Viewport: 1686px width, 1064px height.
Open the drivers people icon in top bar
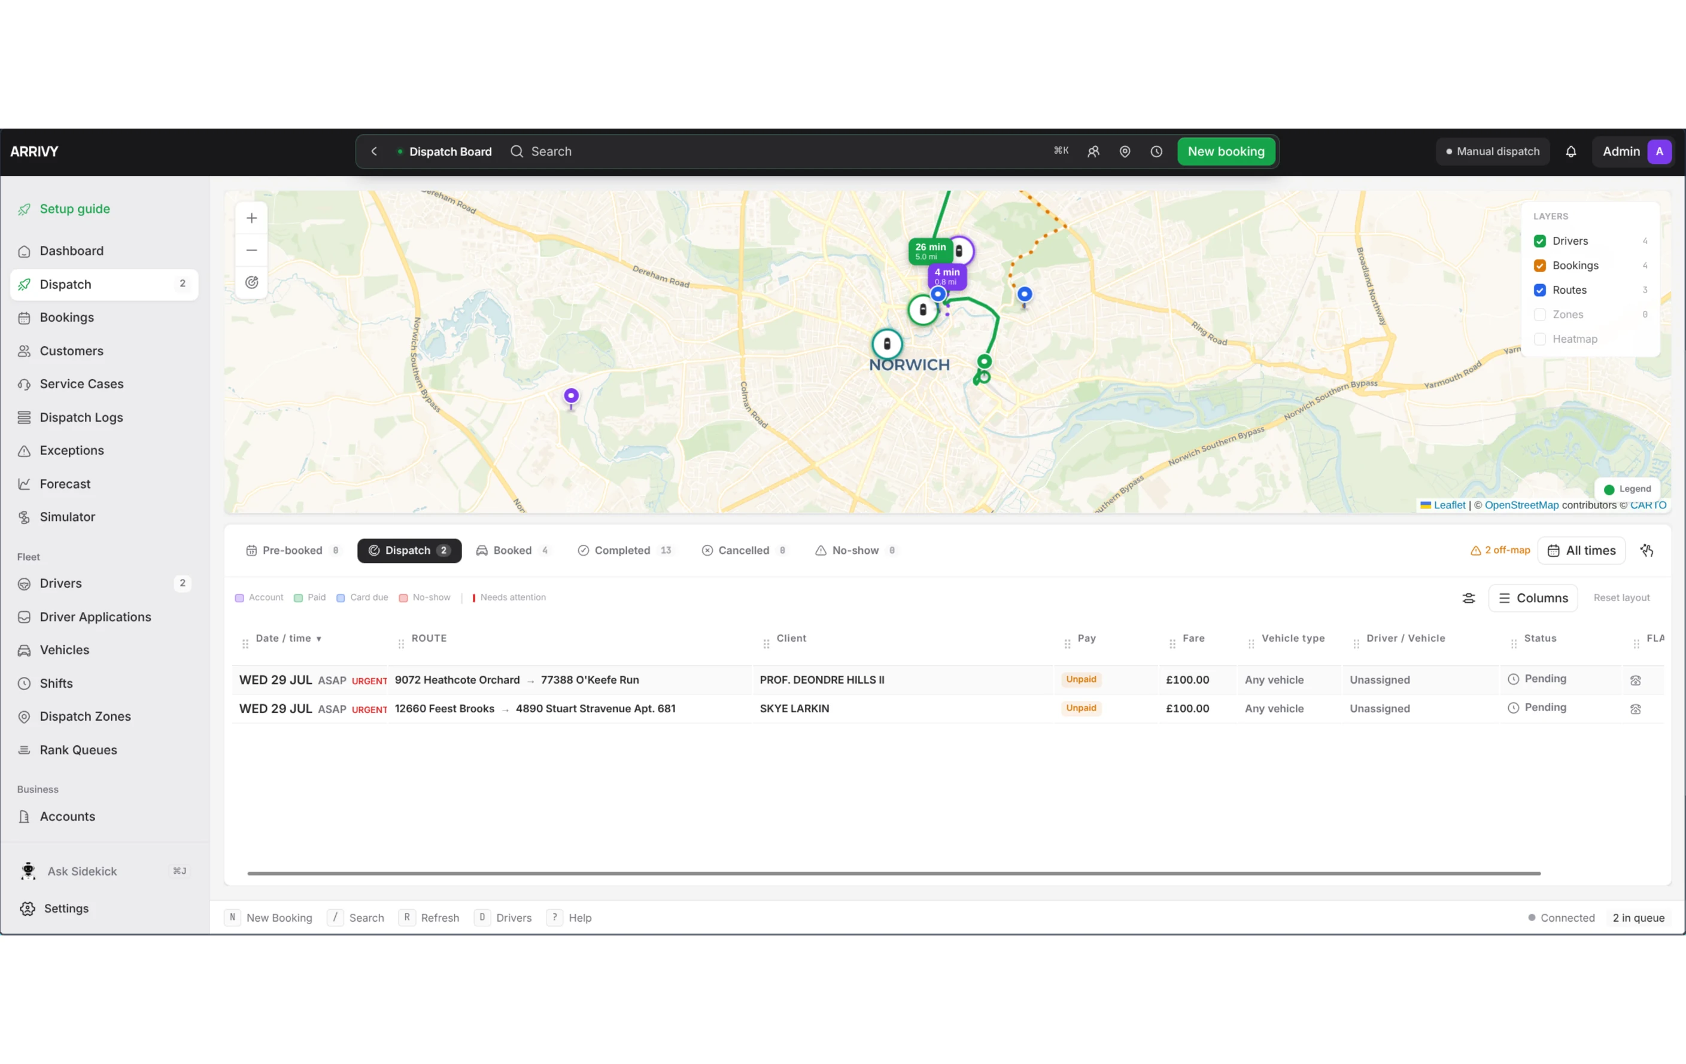point(1093,151)
